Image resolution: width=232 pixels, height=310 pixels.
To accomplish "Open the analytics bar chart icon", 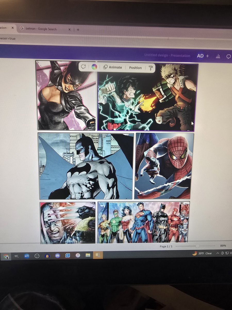I will click(x=218, y=56).
